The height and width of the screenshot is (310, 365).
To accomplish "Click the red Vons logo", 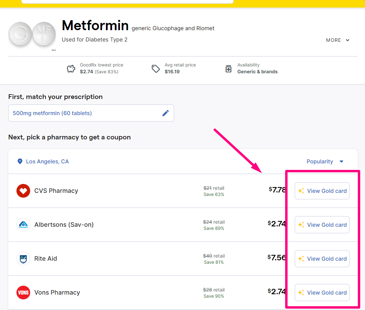I will point(23,293).
